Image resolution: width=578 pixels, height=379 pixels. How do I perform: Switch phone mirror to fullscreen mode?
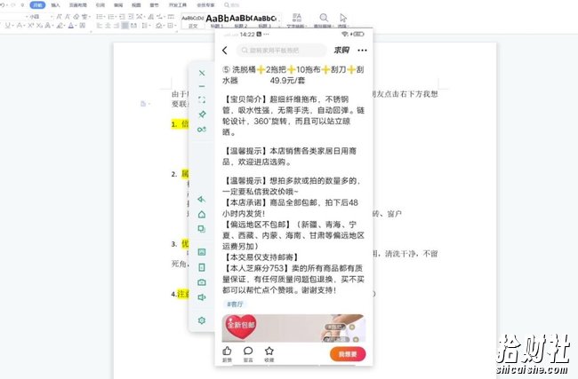(202, 99)
